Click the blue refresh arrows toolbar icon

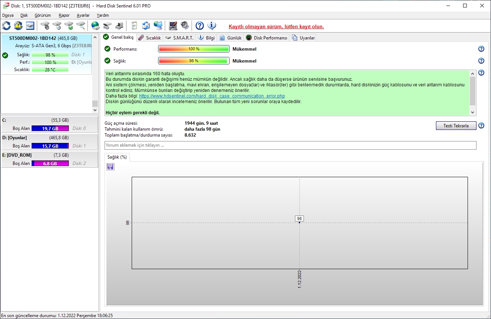coord(6,26)
